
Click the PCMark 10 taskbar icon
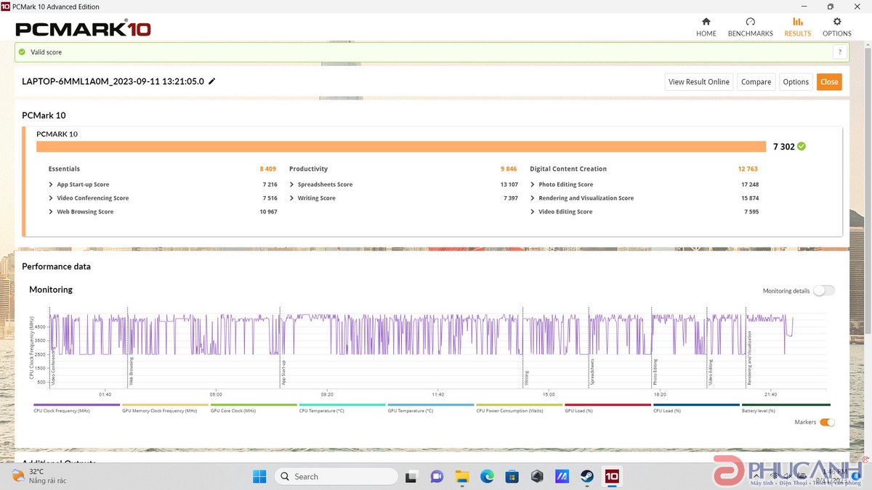tap(612, 476)
